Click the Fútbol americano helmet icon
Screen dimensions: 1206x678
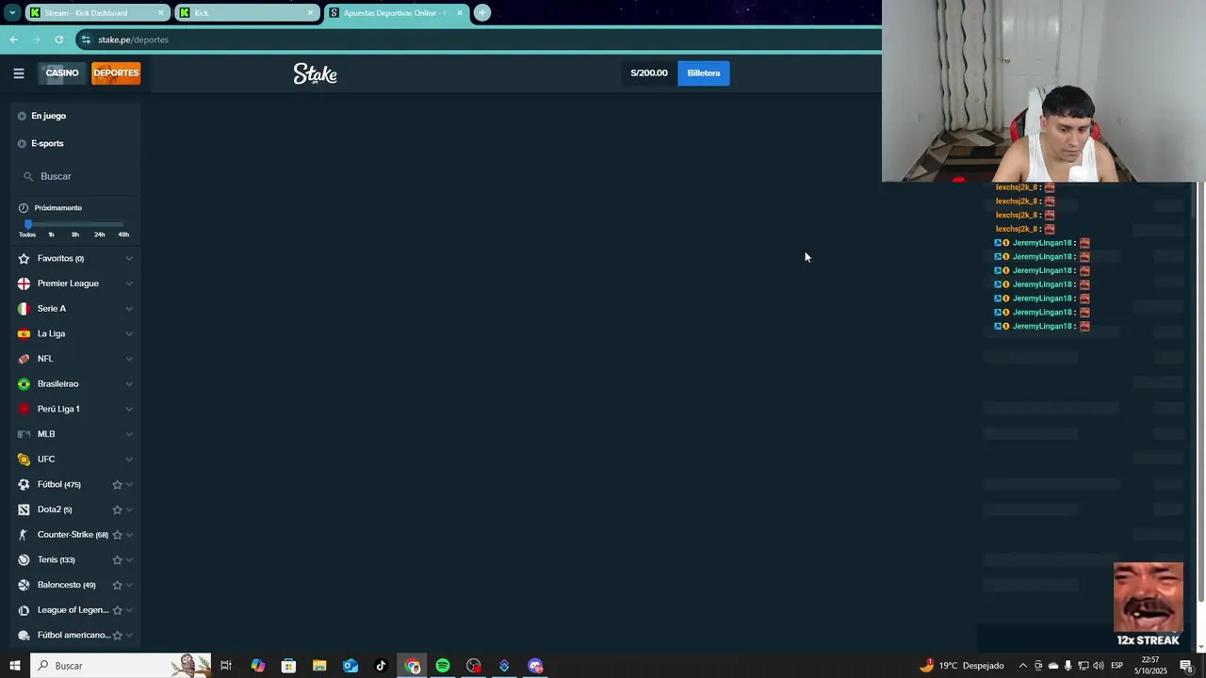click(x=24, y=636)
